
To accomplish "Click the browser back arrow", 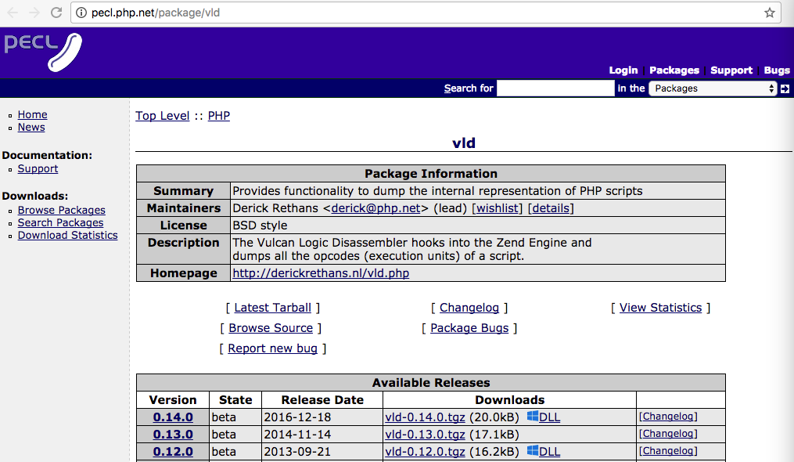I will point(13,13).
